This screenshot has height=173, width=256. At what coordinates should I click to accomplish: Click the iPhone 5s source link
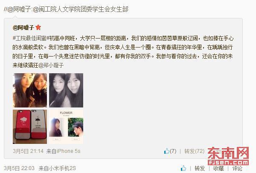pos(68,151)
